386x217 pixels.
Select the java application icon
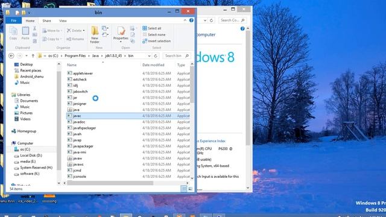[x=70, y=110]
